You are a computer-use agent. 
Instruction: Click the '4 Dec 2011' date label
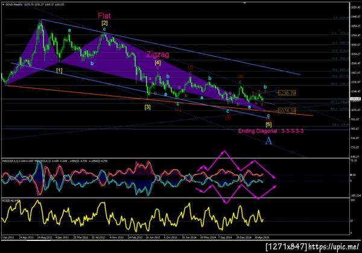coord(63,237)
